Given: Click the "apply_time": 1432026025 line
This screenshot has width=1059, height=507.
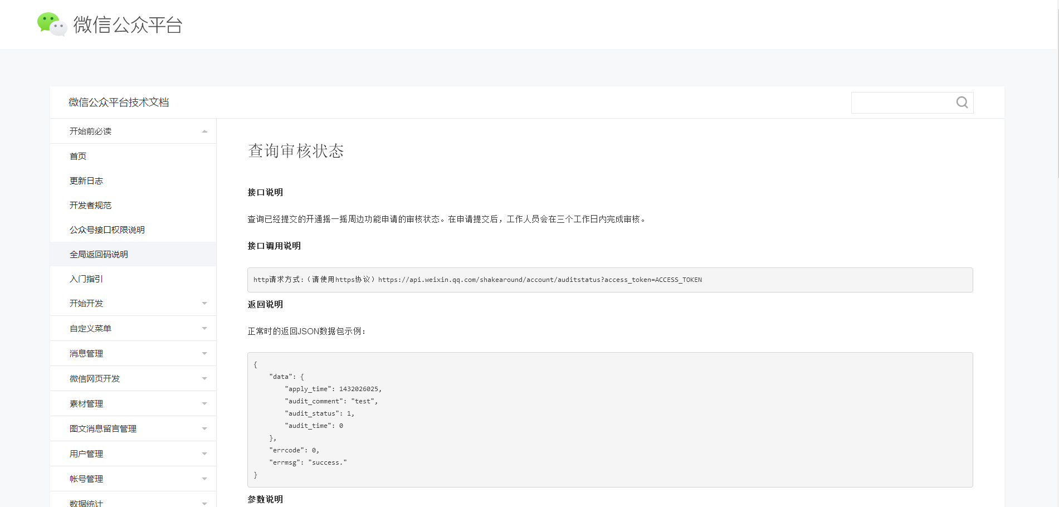Looking at the screenshot, I should pos(333,389).
